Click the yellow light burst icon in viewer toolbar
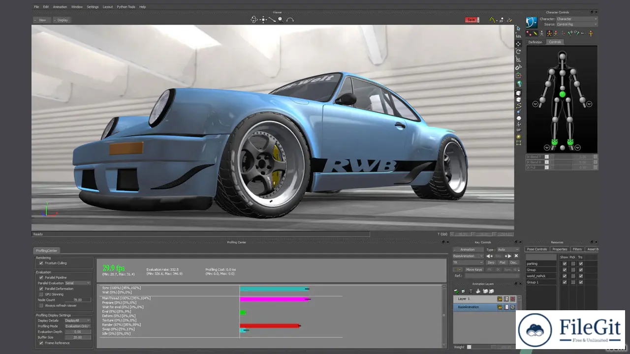630x354 pixels. coord(519,137)
